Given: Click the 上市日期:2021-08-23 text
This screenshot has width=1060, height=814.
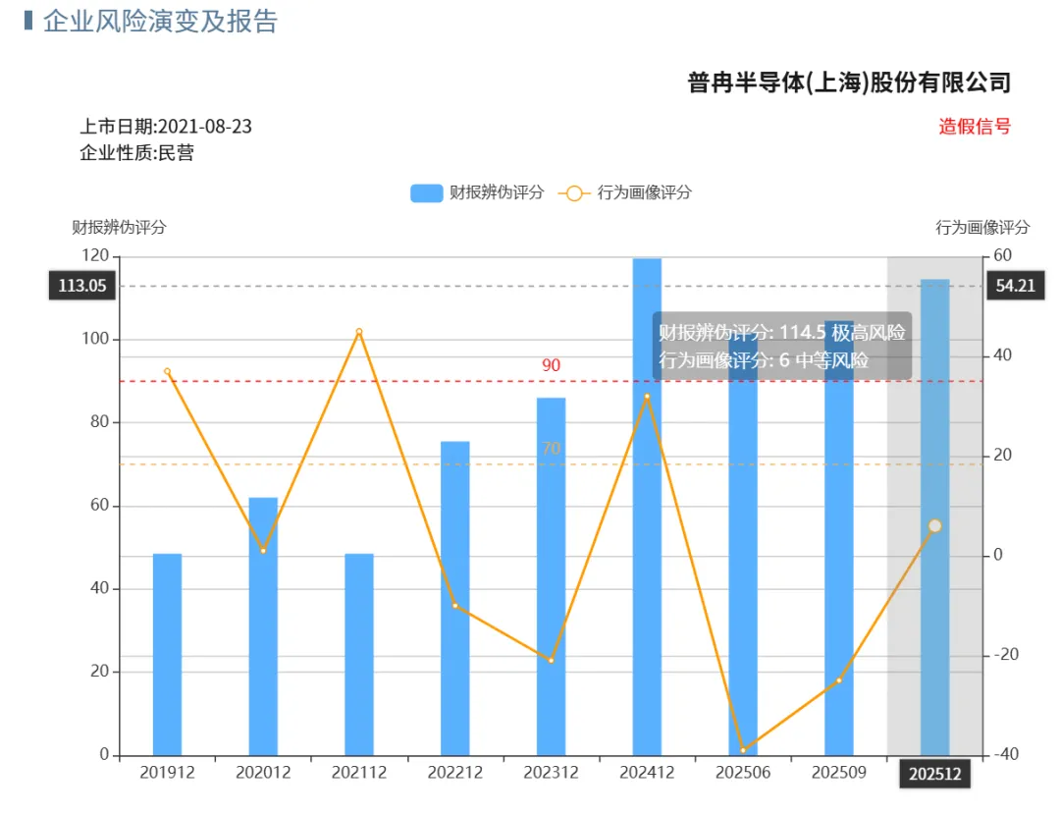Looking at the screenshot, I should [x=166, y=127].
